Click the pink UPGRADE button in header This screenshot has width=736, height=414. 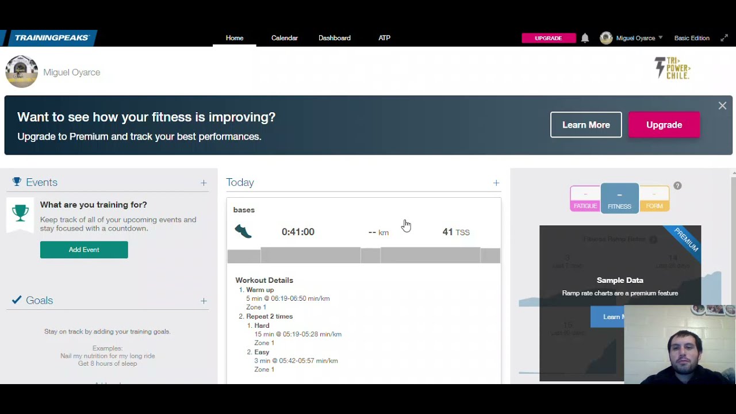(549, 38)
